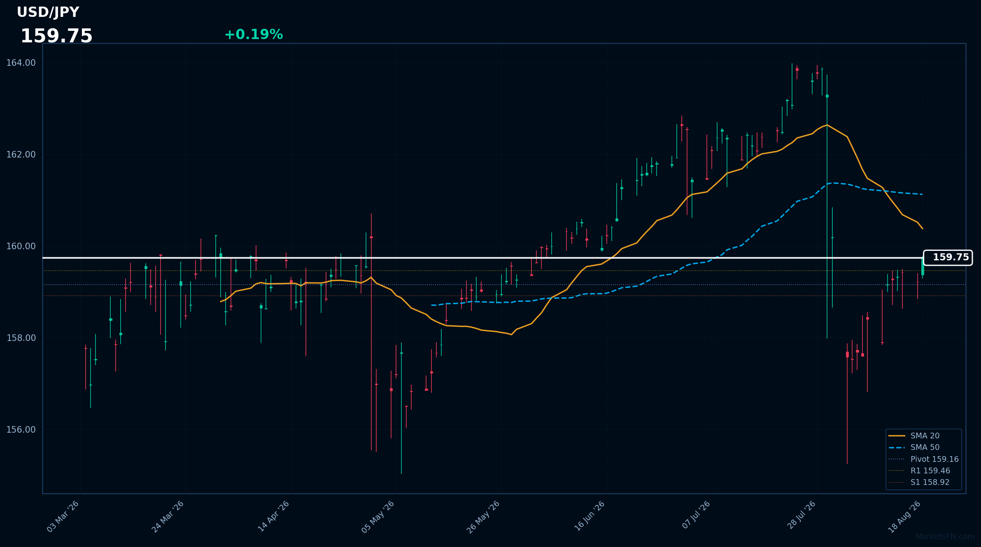Select the large 159.75 price under USD/JPY
Viewport: 981px width, 547px height.
[56, 36]
